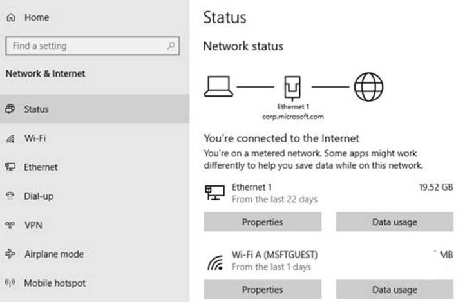The width and height of the screenshot is (465, 302).
Task: Click the Airplane mode icon
Action: 10,254
